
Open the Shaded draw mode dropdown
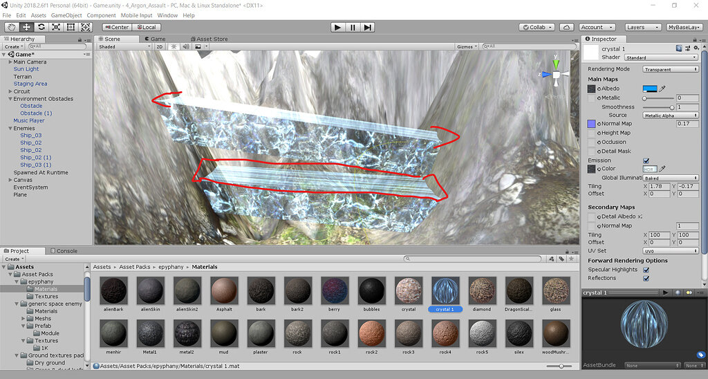[x=124, y=46]
